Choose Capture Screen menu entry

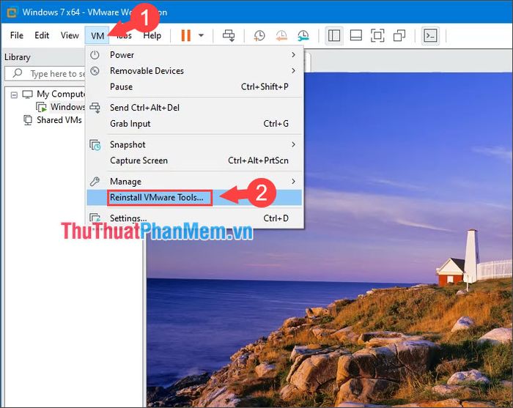coord(194,160)
